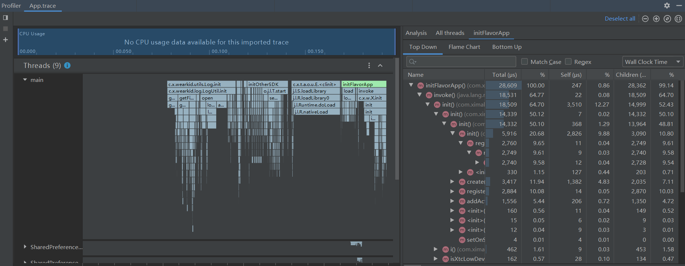
Task: Zoom to selection using the brackets icon
Action: 678,19
